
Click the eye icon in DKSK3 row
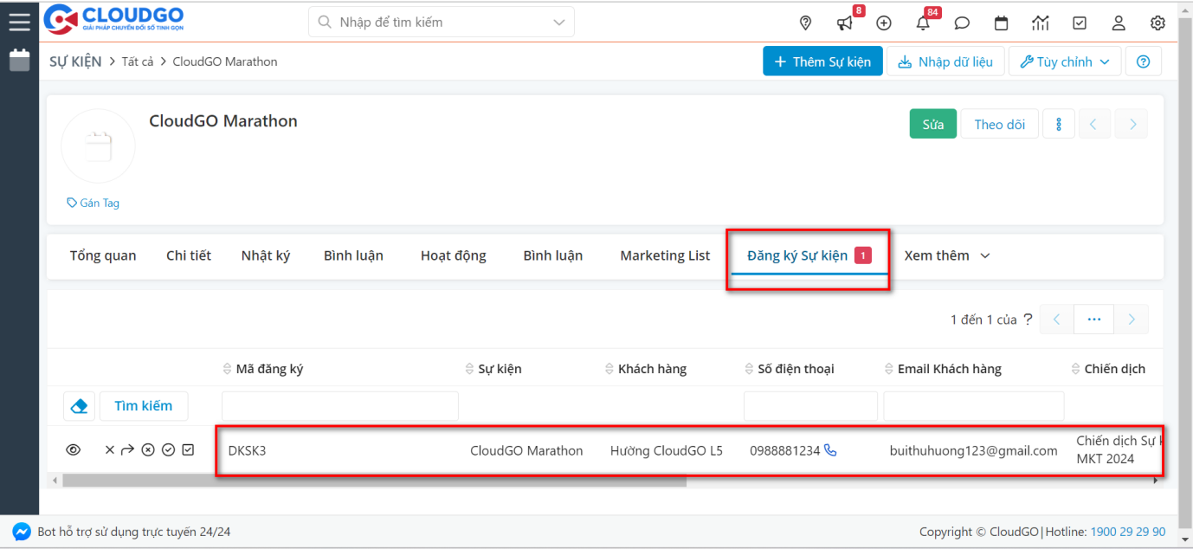pos(74,449)
